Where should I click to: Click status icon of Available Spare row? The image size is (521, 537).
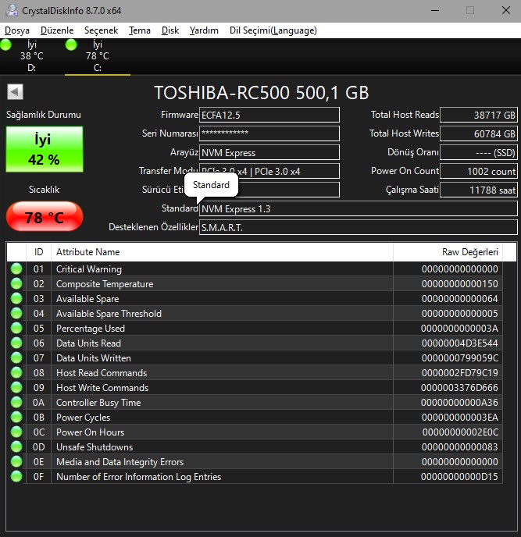[x=16, y=298]
